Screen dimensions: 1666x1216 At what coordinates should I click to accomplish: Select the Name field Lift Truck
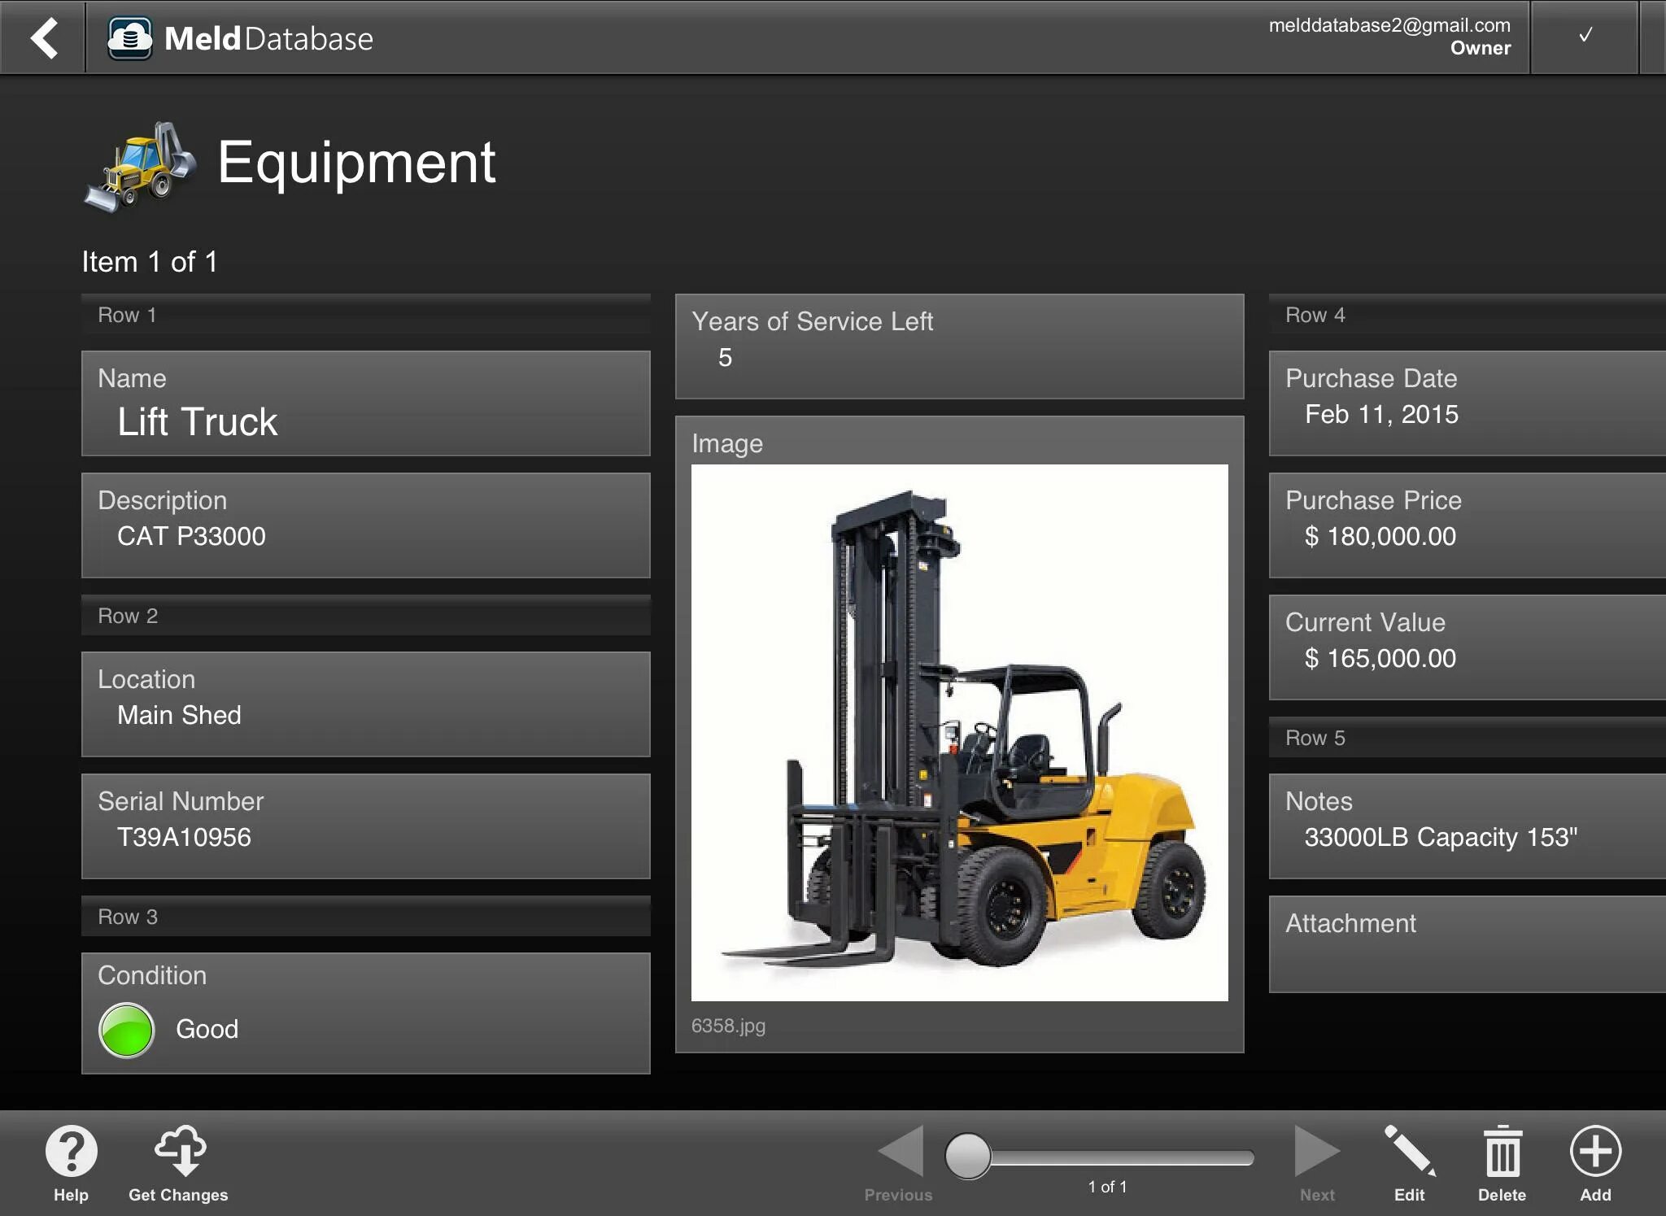tap(366, 403)
